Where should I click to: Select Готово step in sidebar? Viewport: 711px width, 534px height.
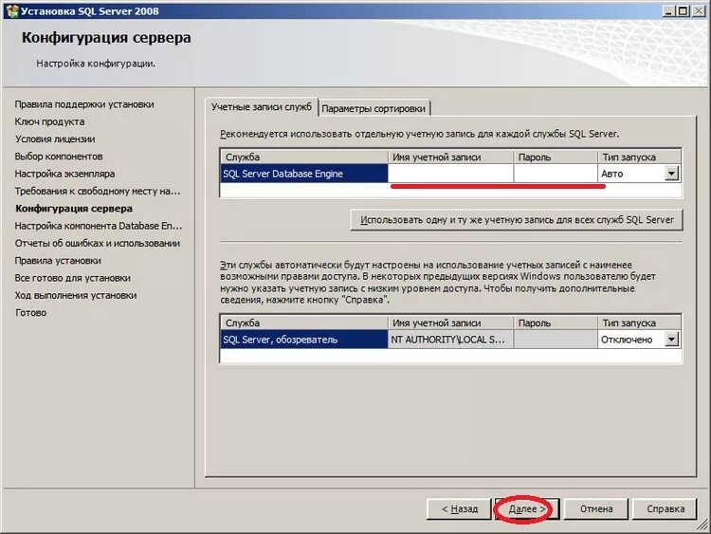coord(31,313)
